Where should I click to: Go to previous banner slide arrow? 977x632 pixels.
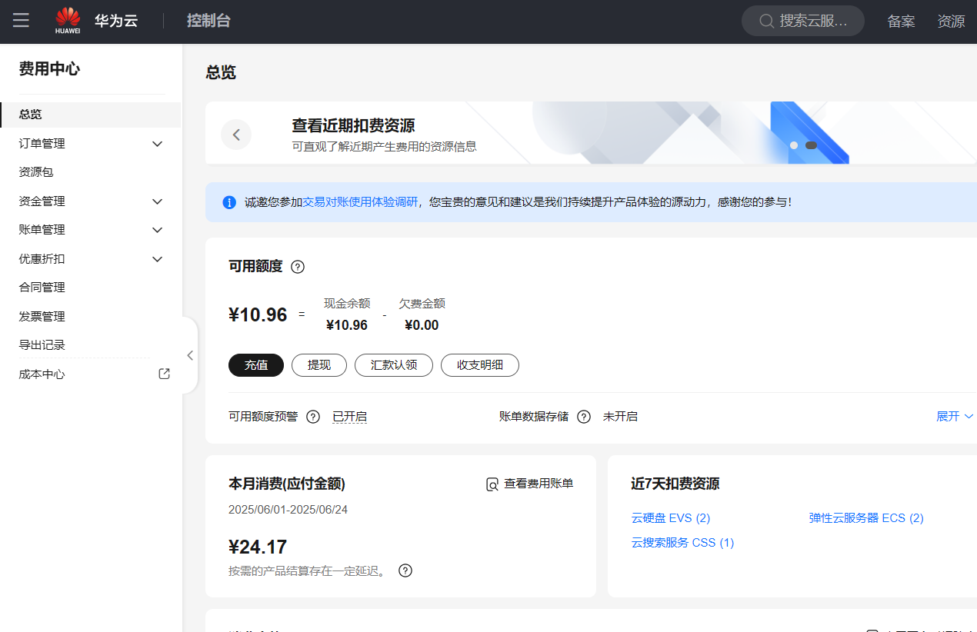click(x=236, y=135)
